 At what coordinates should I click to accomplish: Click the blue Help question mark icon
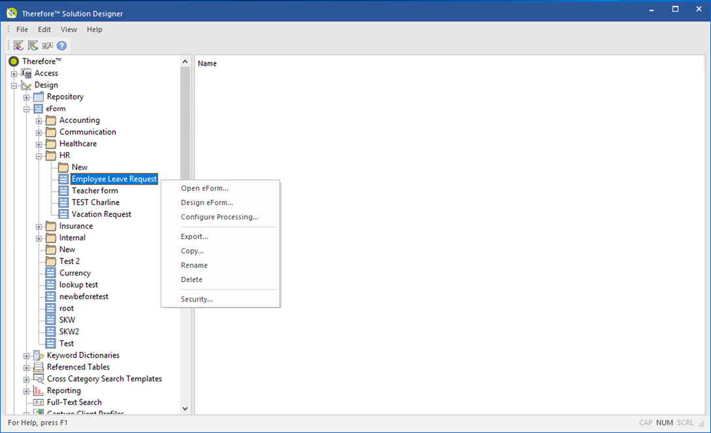point(61,45)
